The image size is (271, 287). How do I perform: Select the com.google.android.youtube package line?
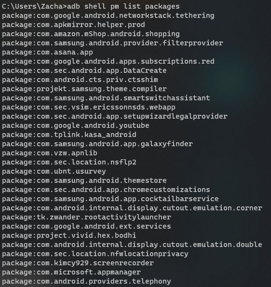(76, 125)
